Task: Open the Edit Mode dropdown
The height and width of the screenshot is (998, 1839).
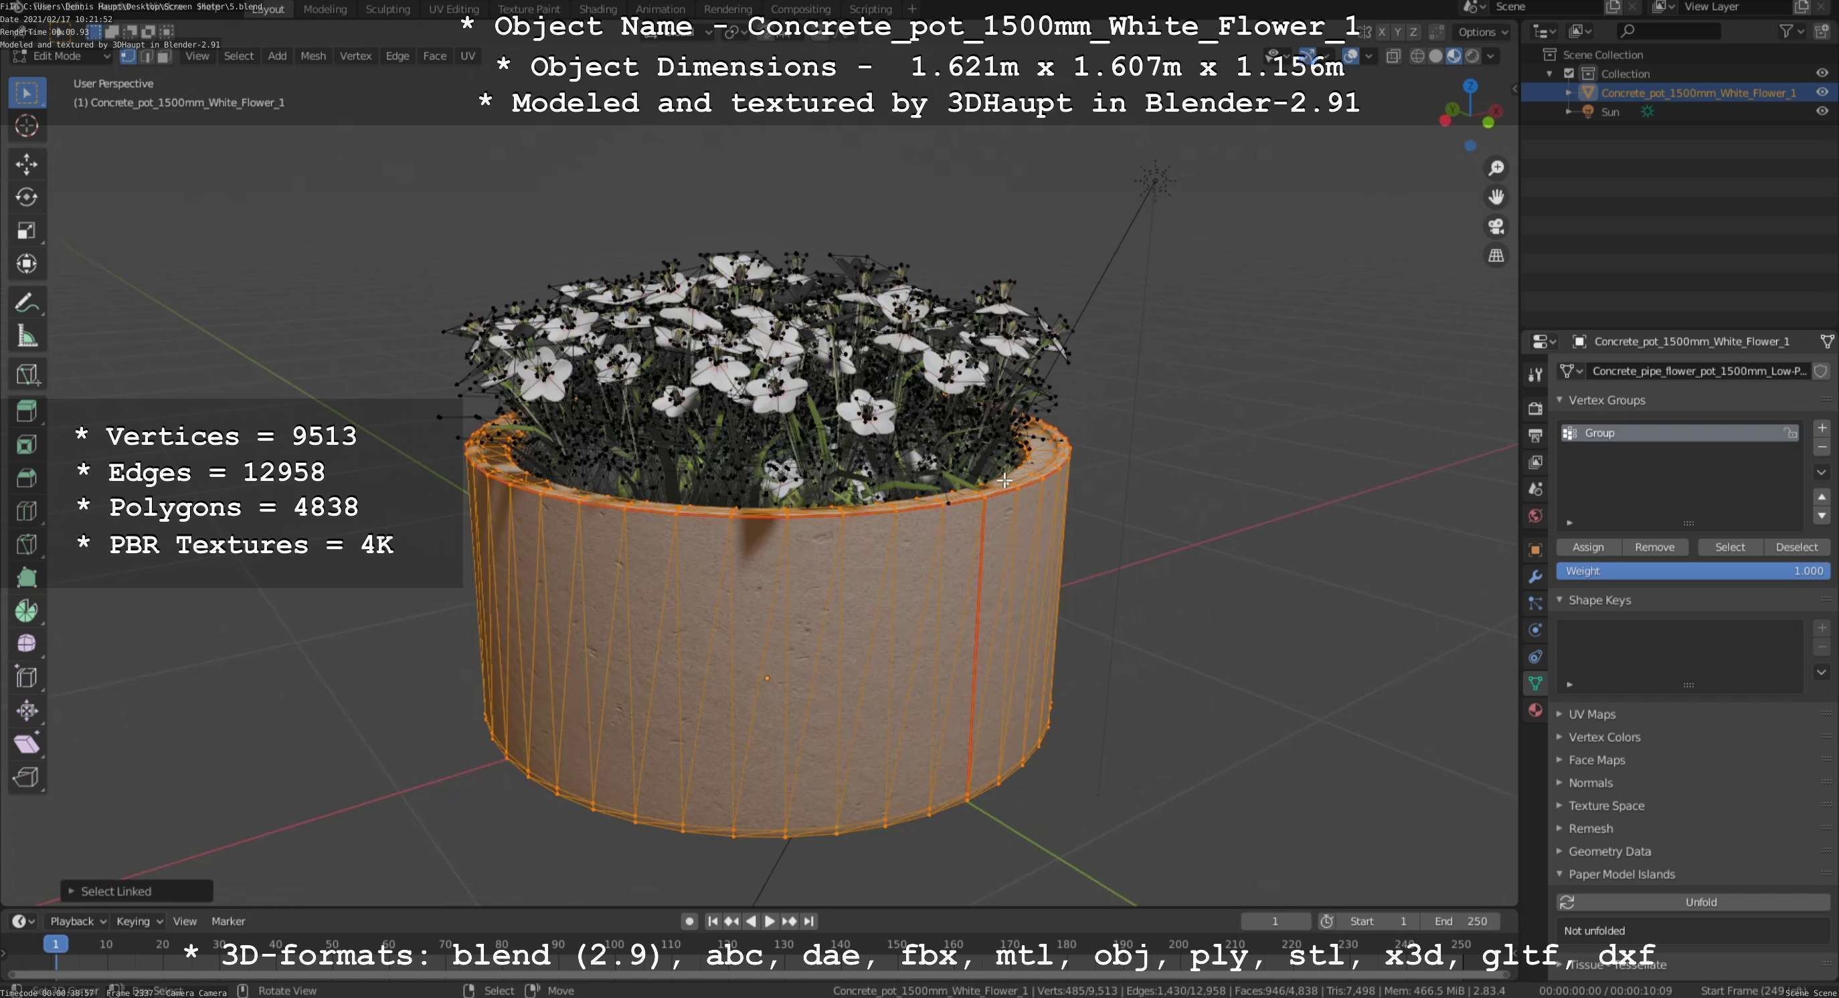Action: click(63, 56)
